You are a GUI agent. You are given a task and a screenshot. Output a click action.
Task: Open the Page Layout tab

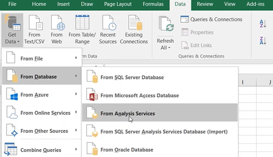click(x=118, y=4)
